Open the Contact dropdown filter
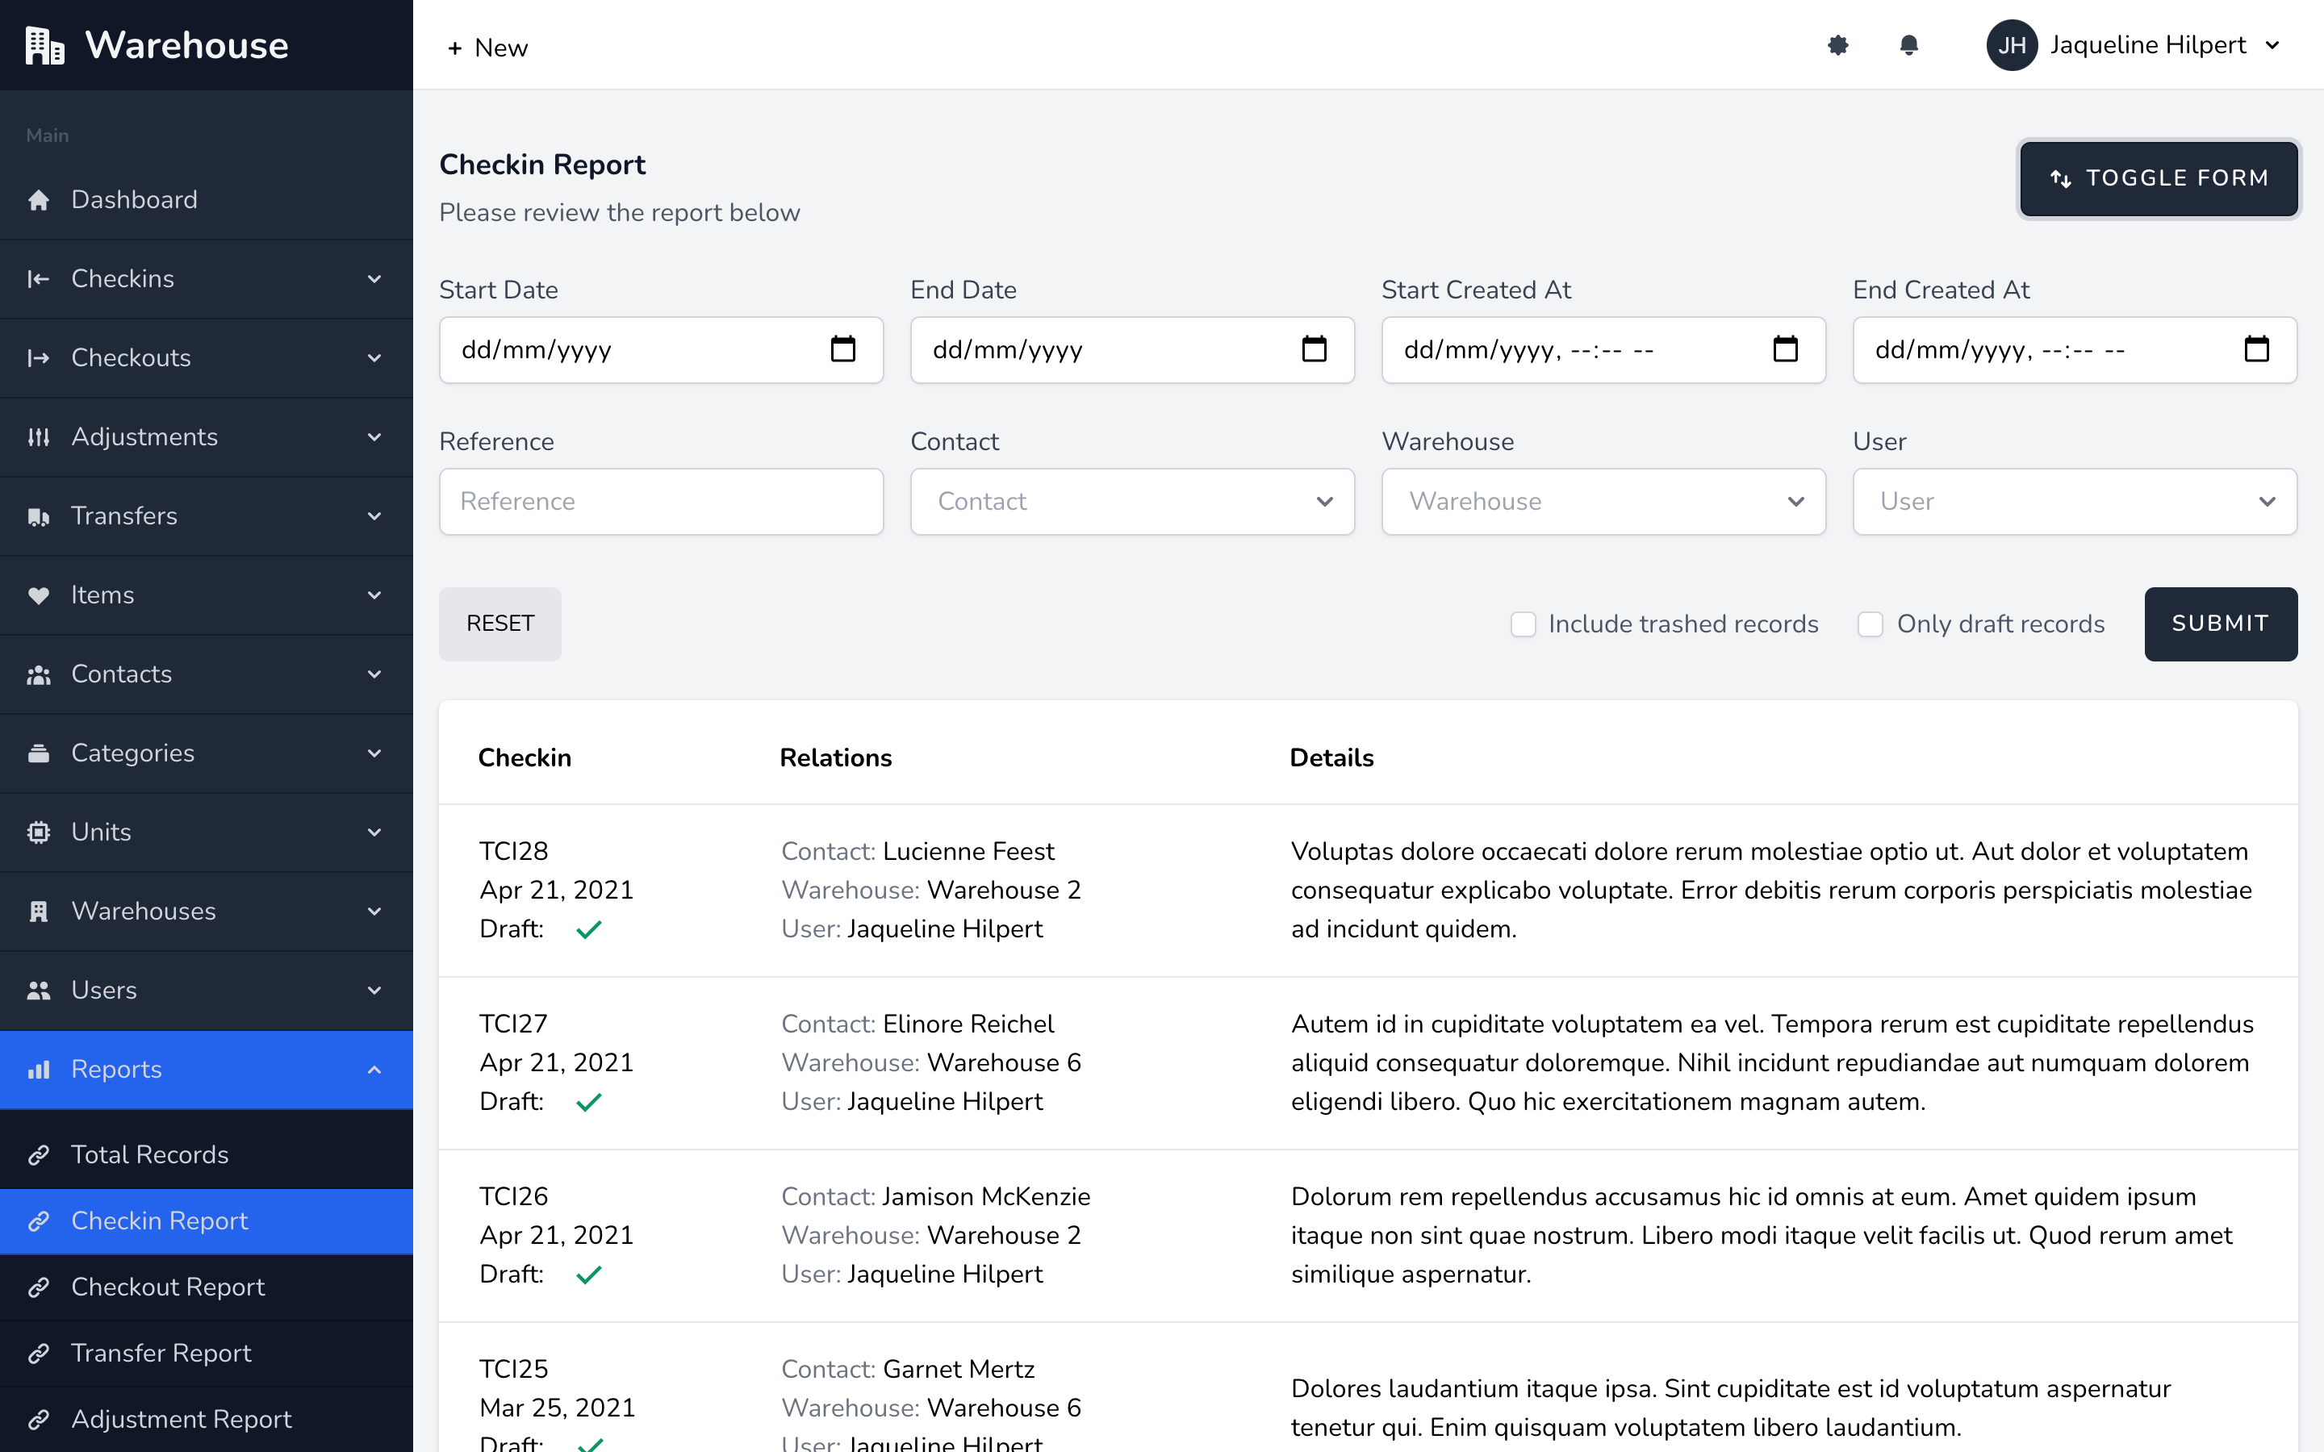The height and width of the screenshot is (1452, 2324). coord(1131,501)
